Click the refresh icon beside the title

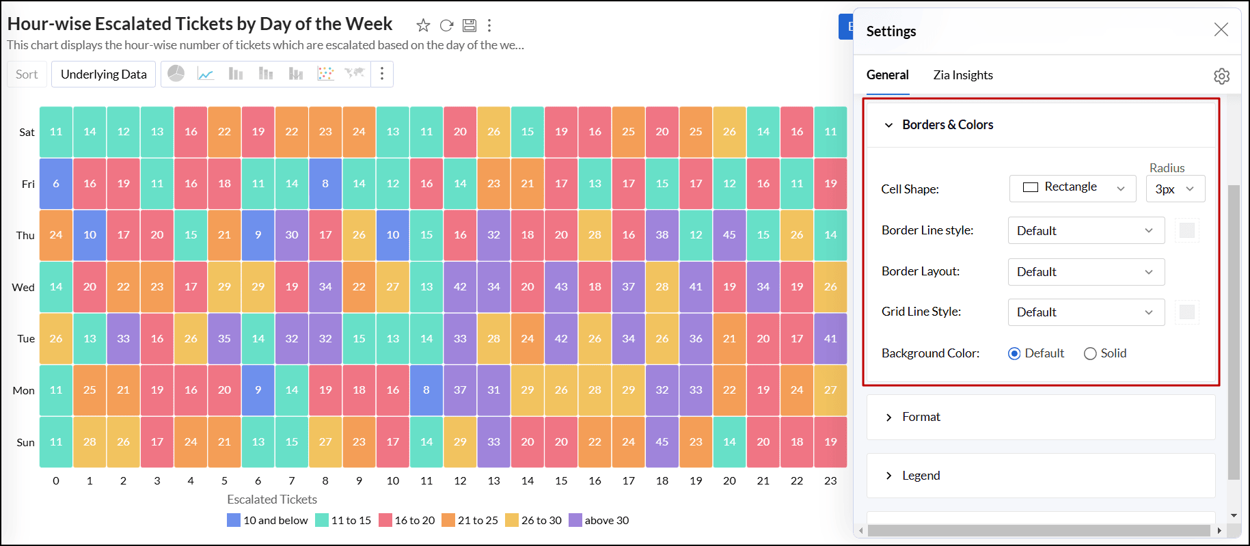(x=446, y=26)
